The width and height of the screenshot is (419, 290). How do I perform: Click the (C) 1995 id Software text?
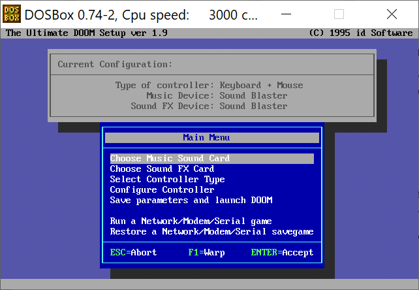[x=361, y=33]
